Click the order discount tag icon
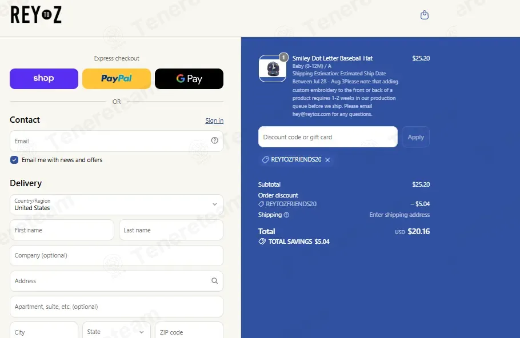The image size is (520, 338). (x=261, y=204)
